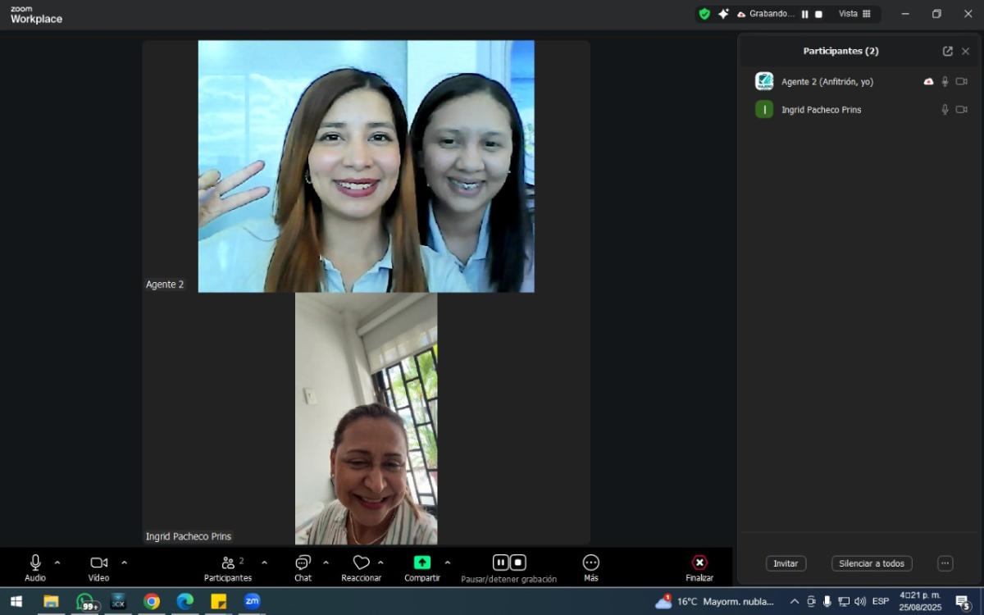Click the Reaccionar heart icon
This screenshot has width=984, height=615.
(x=361, y=563)
